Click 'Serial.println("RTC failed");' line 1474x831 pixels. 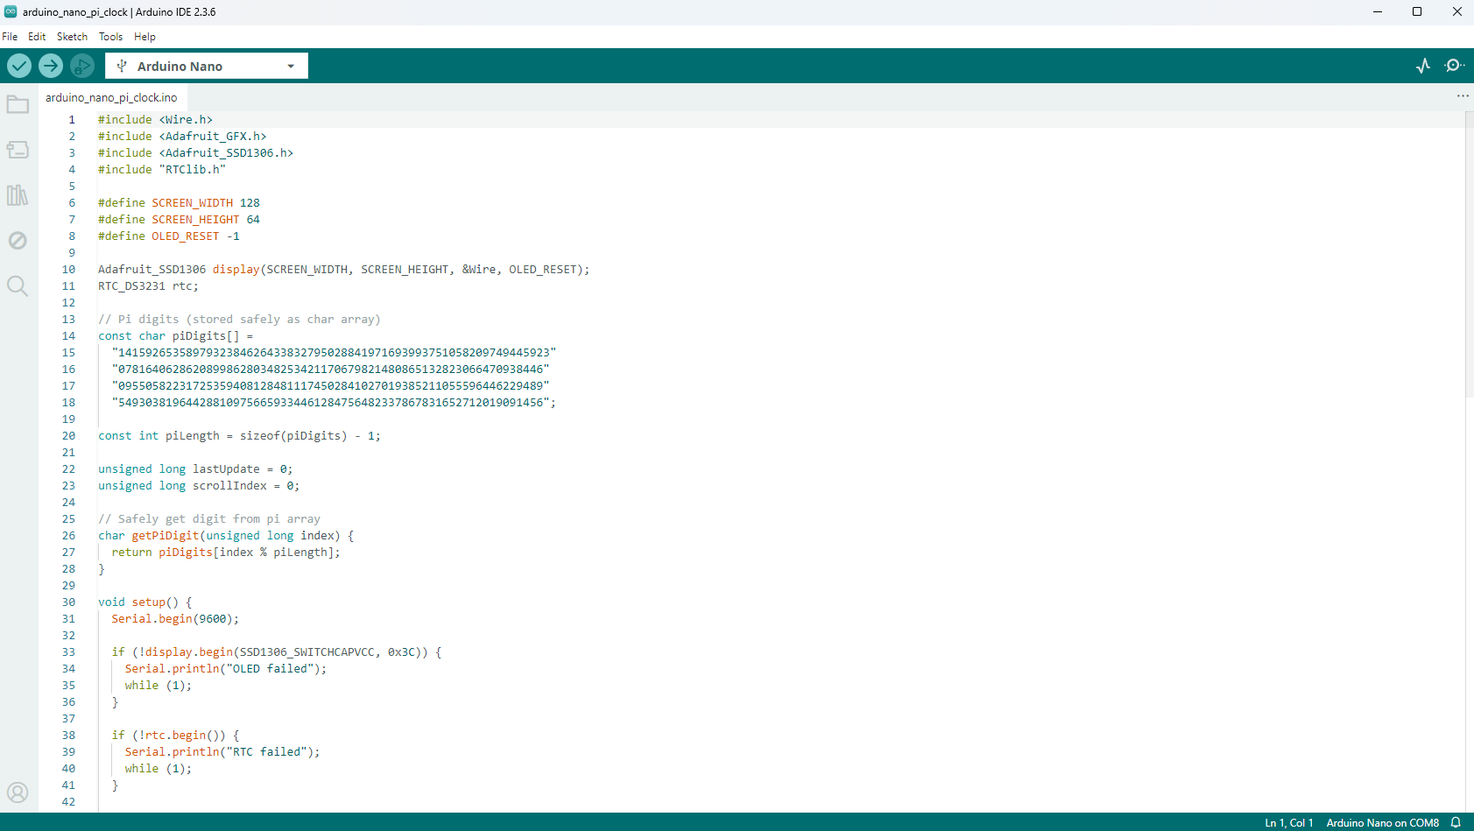(222, 752)
